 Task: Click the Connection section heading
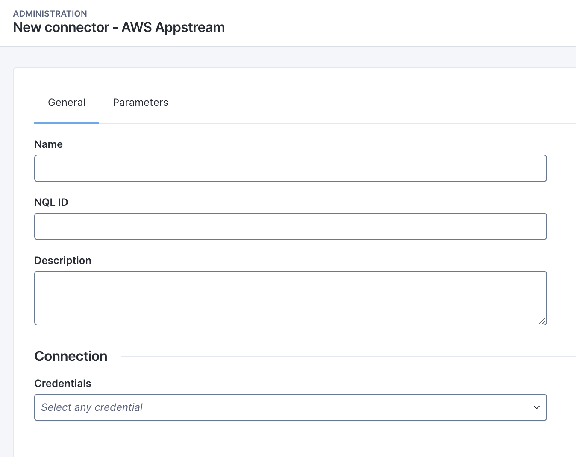(x=71, y=356)
